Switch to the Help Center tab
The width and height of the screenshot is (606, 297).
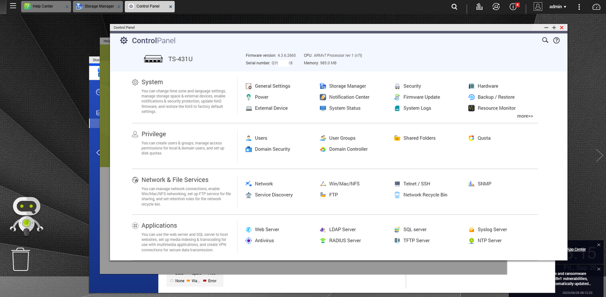(x=43, y=7)
